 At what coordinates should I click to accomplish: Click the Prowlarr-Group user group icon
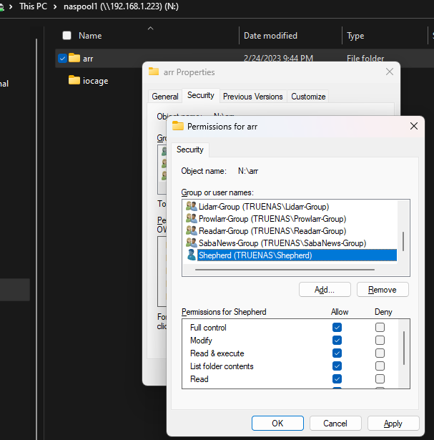coord(191,219)
